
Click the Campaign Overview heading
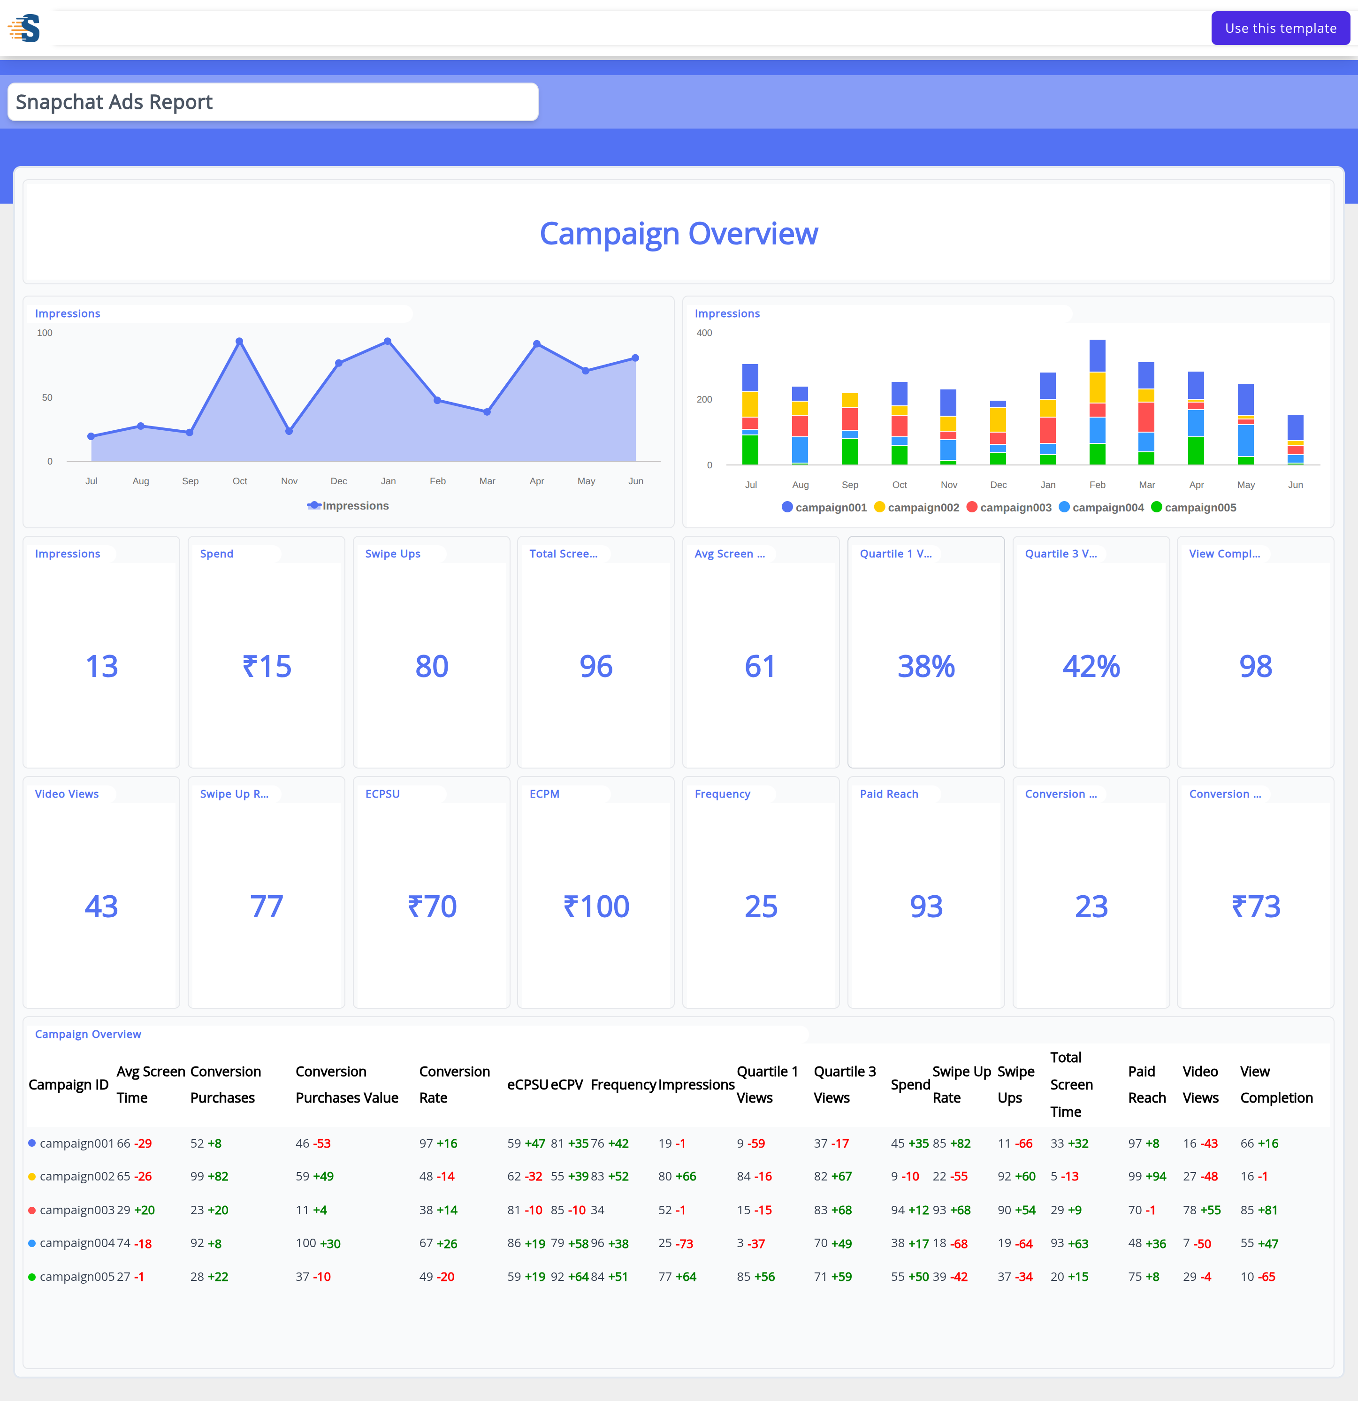[678, 234]
